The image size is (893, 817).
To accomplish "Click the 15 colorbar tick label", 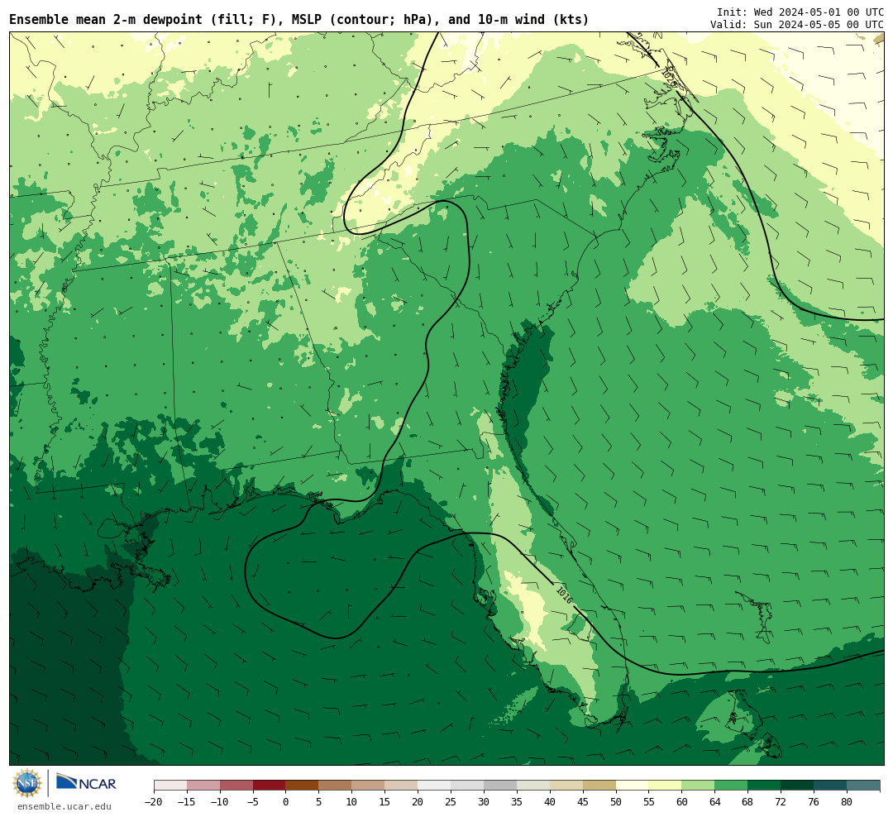I will (x=385, y=801).
